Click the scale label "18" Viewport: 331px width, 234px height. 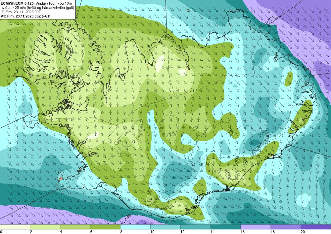tap(272, 232)
